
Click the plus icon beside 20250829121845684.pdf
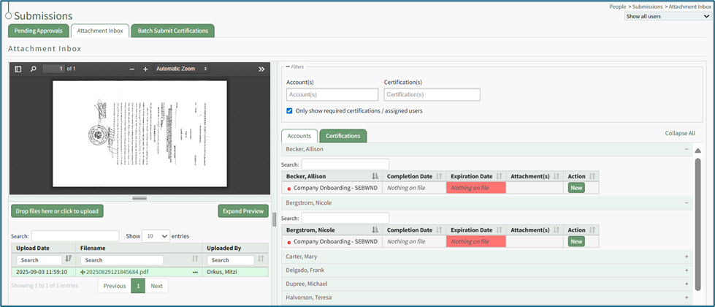click(83, 272)
